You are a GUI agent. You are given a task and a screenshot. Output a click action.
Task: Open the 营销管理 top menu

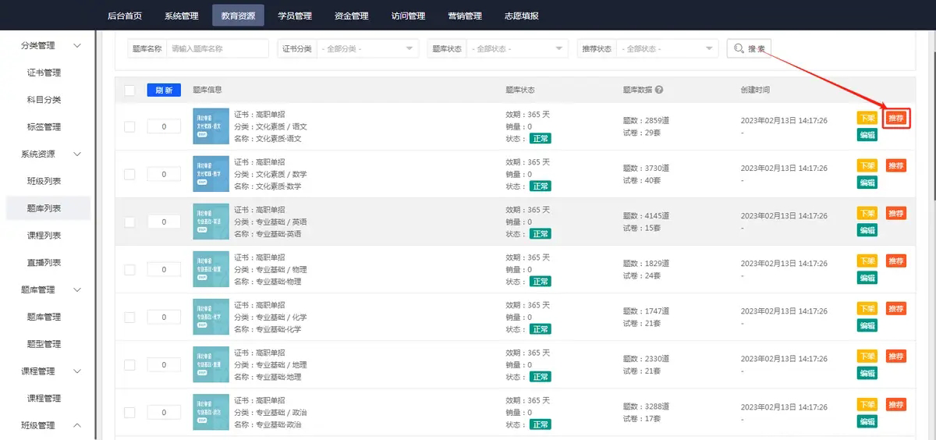click(465, 16)
